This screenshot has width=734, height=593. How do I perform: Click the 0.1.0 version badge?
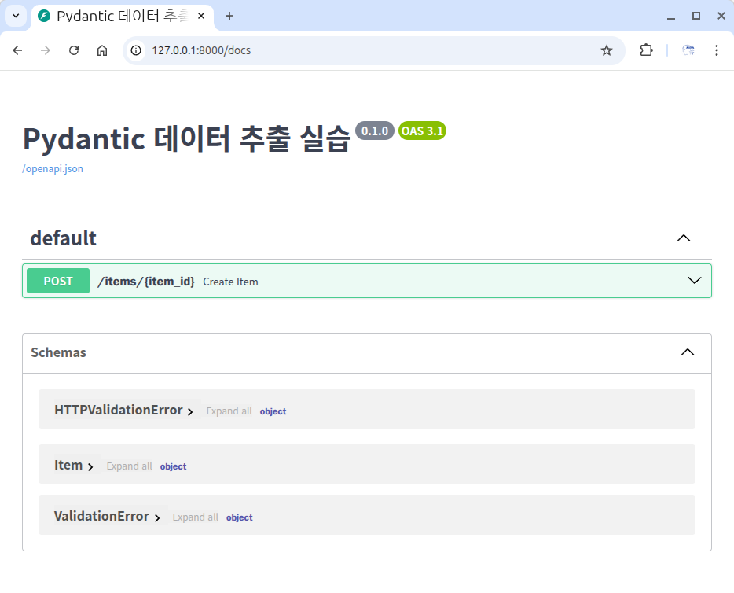click(375, 131)
